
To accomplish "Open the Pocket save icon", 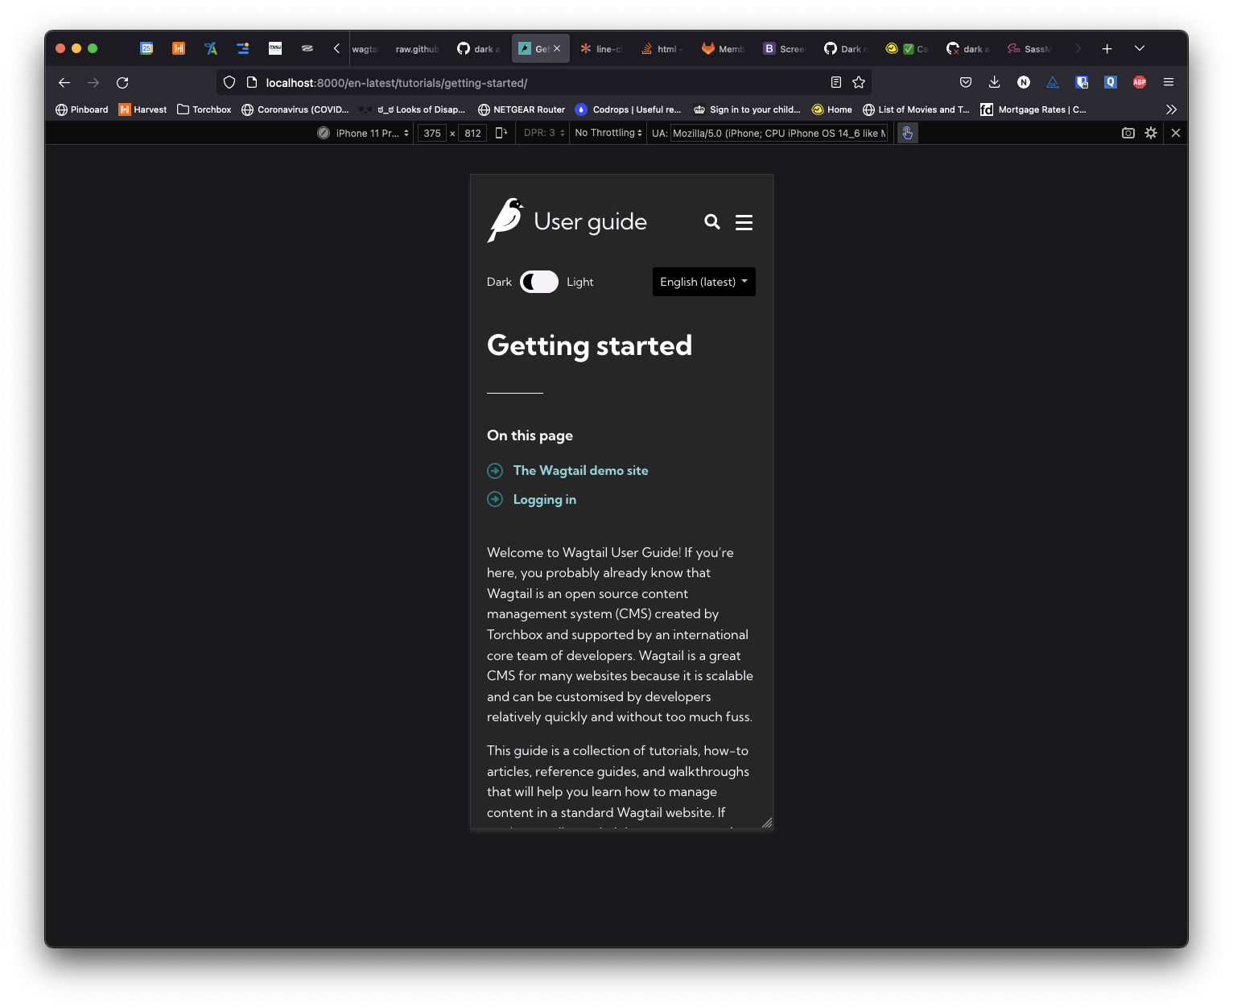I will 966,82.
